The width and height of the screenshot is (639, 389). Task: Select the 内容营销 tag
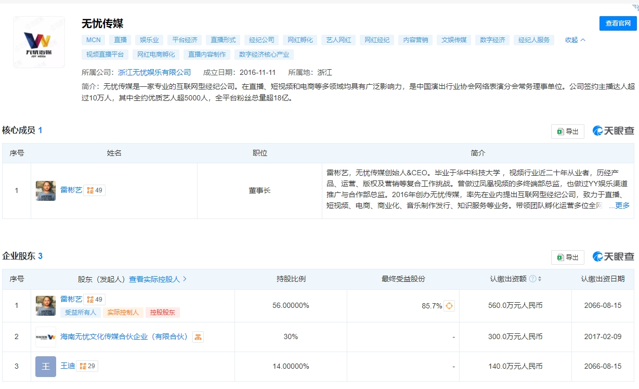coord(415,40)
